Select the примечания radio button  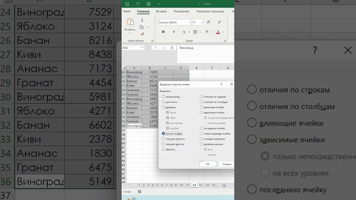click(163, 97)
